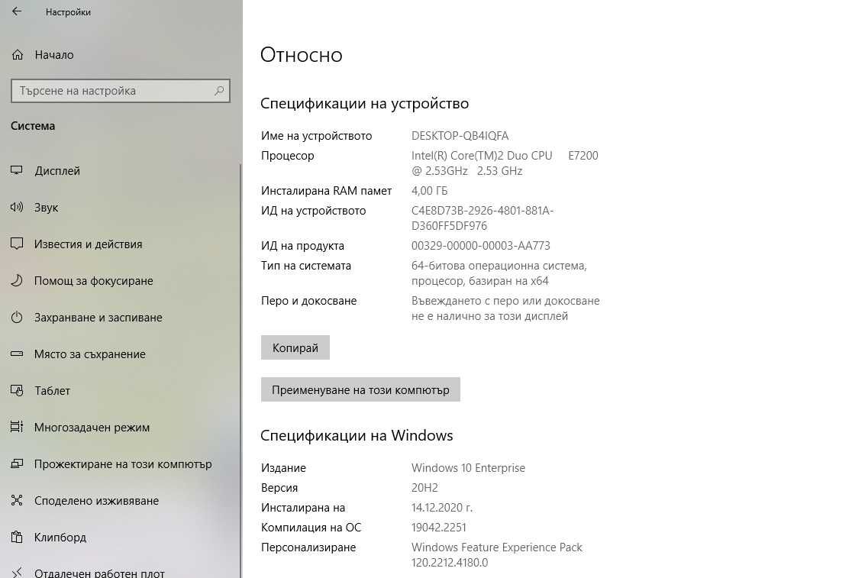Go back using the arrow icon
Viewport: 852px width, 578px height.
click(17, 11)
